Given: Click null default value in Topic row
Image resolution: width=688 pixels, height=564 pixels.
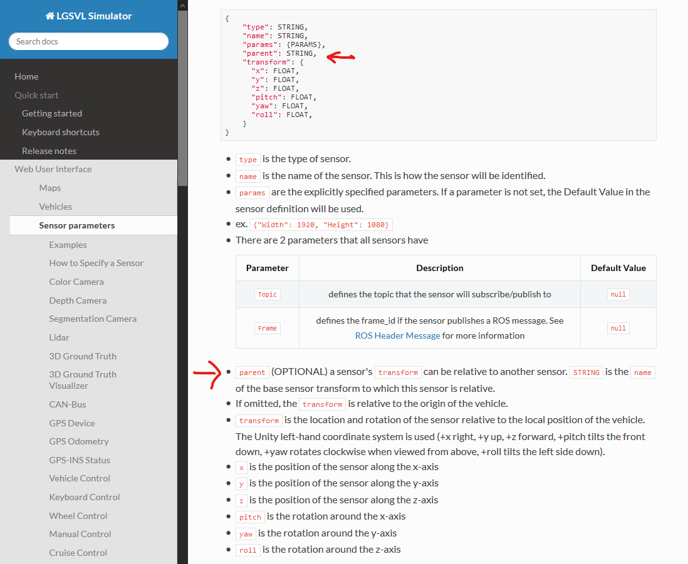Looking at the screenshot, I should [618, 294].
